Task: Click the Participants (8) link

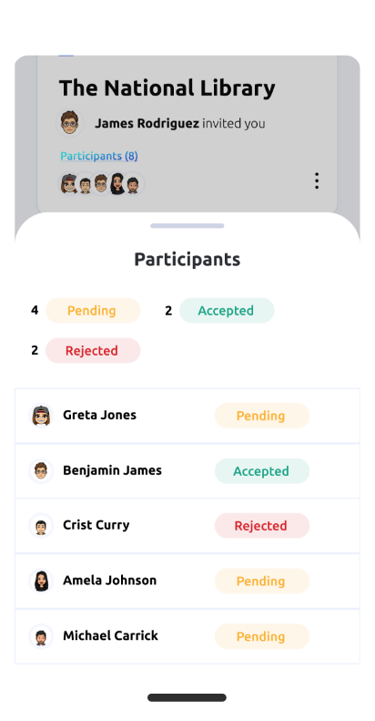Action: click(x=99, y=156)
